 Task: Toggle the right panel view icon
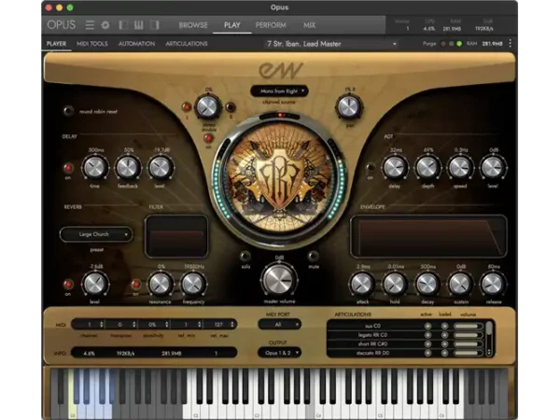tap(154, 25)
